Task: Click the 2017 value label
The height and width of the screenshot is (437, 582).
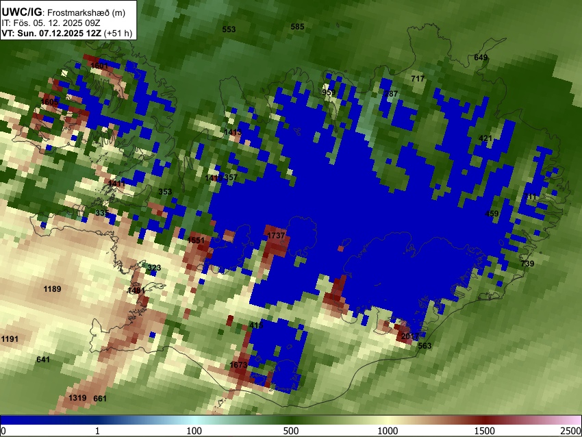Action: point(410,336)
